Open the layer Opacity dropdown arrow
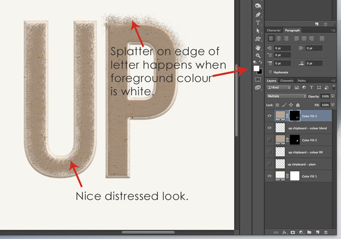The height and width of the screenshot is (239, 341). [x=332, y=97]
